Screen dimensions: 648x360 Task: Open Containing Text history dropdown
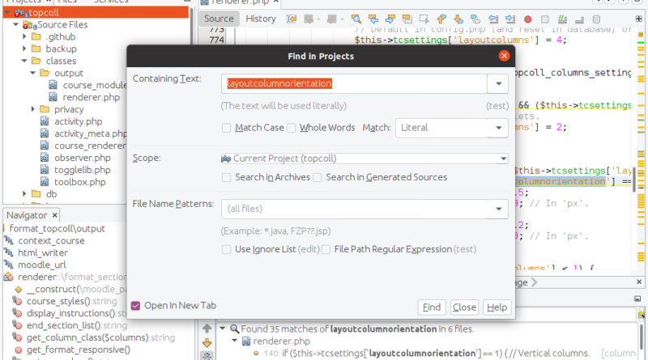click(x=498, y=84)
